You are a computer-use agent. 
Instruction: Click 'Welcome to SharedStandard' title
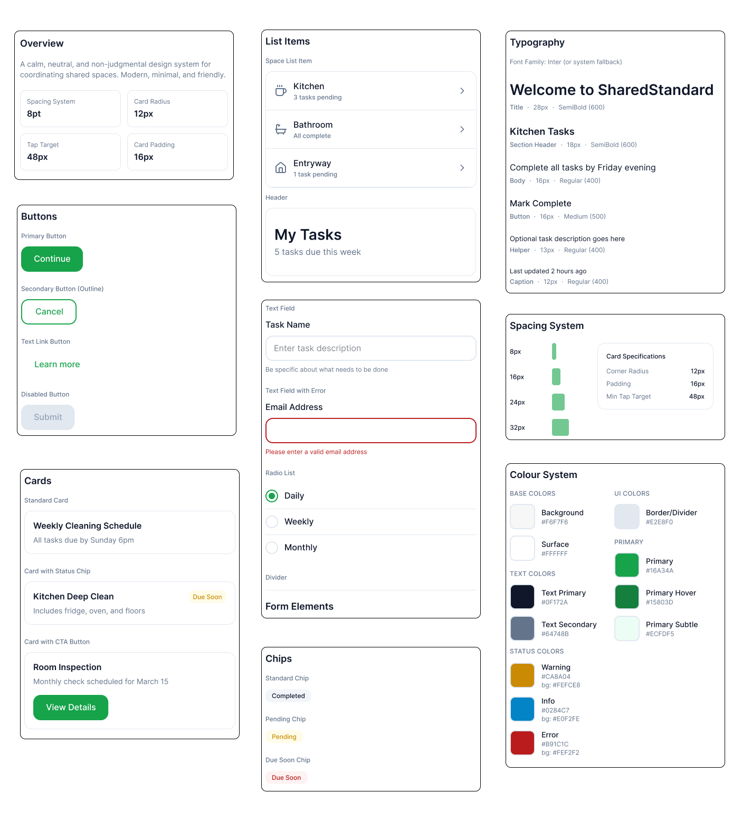tap(612, 90)
